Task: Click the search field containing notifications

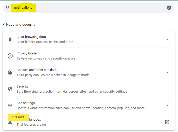Action: [89, 8]
